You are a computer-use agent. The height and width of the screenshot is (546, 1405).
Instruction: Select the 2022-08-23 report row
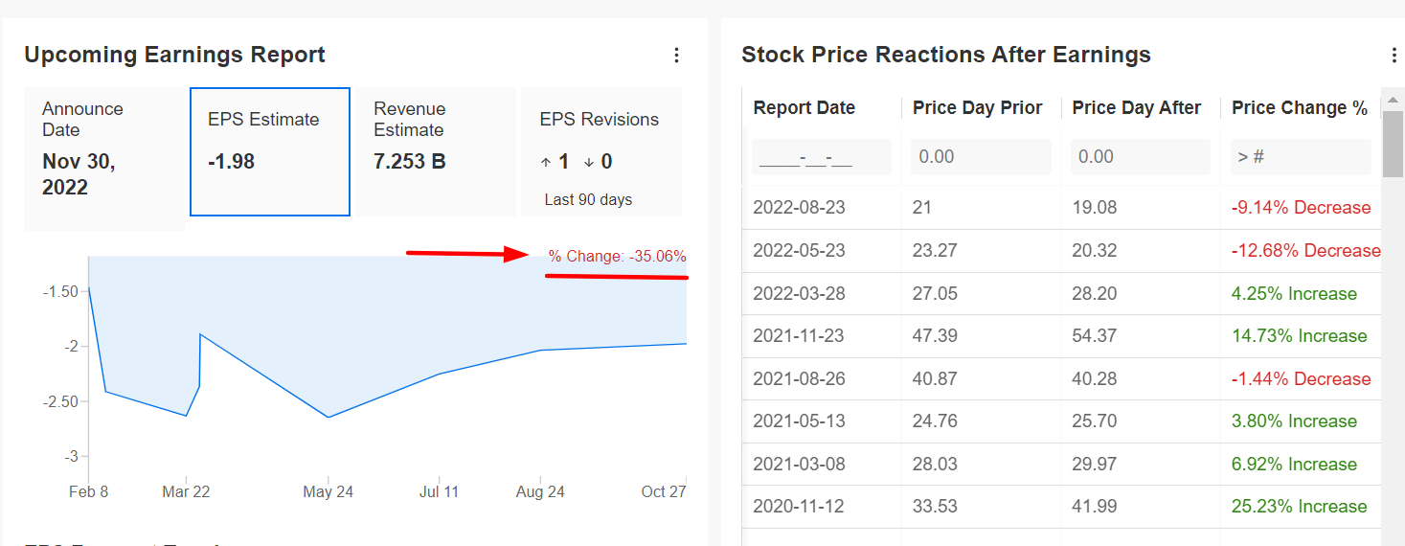(x=1061, y=208)
